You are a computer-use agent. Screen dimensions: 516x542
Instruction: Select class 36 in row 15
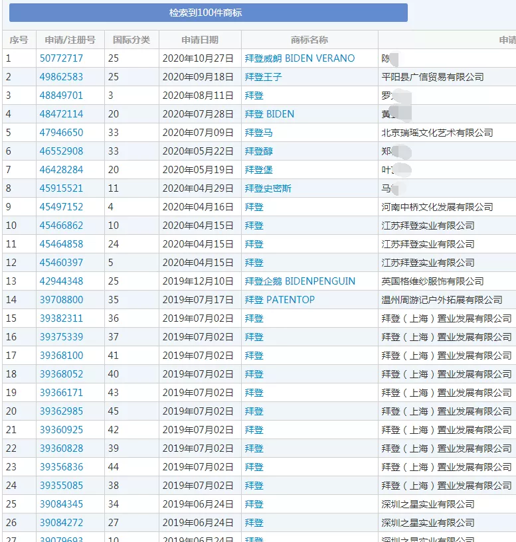point(114,318)
